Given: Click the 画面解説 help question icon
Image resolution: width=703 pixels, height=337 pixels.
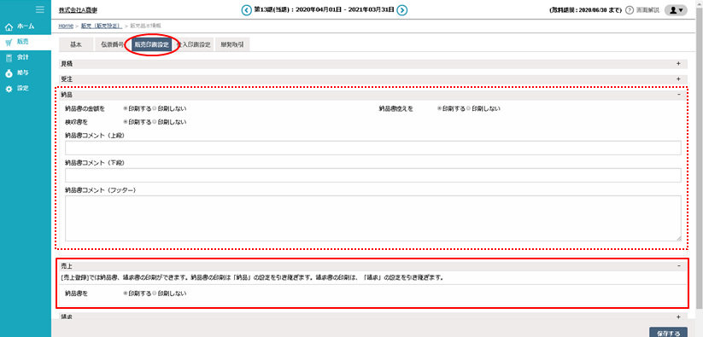Looking at the screenshot, I should [630, 10].
